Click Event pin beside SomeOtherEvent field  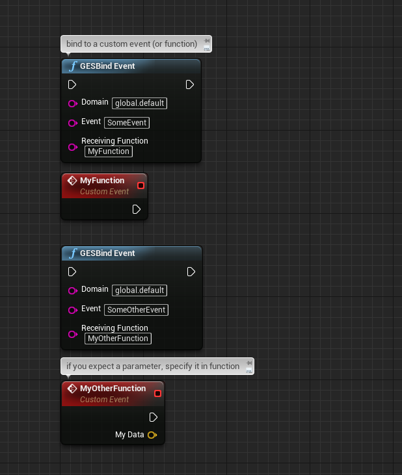click(x=73, y=310)
